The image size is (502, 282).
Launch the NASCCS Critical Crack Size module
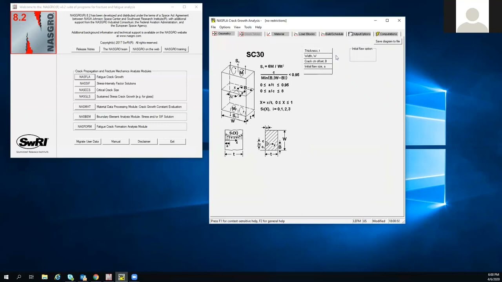coord(85,90)
